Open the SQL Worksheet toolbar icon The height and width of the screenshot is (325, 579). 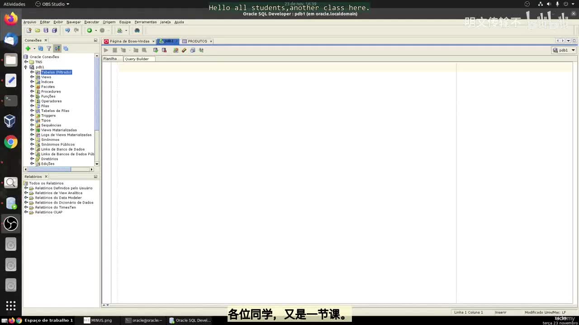[x=120, y=30]
